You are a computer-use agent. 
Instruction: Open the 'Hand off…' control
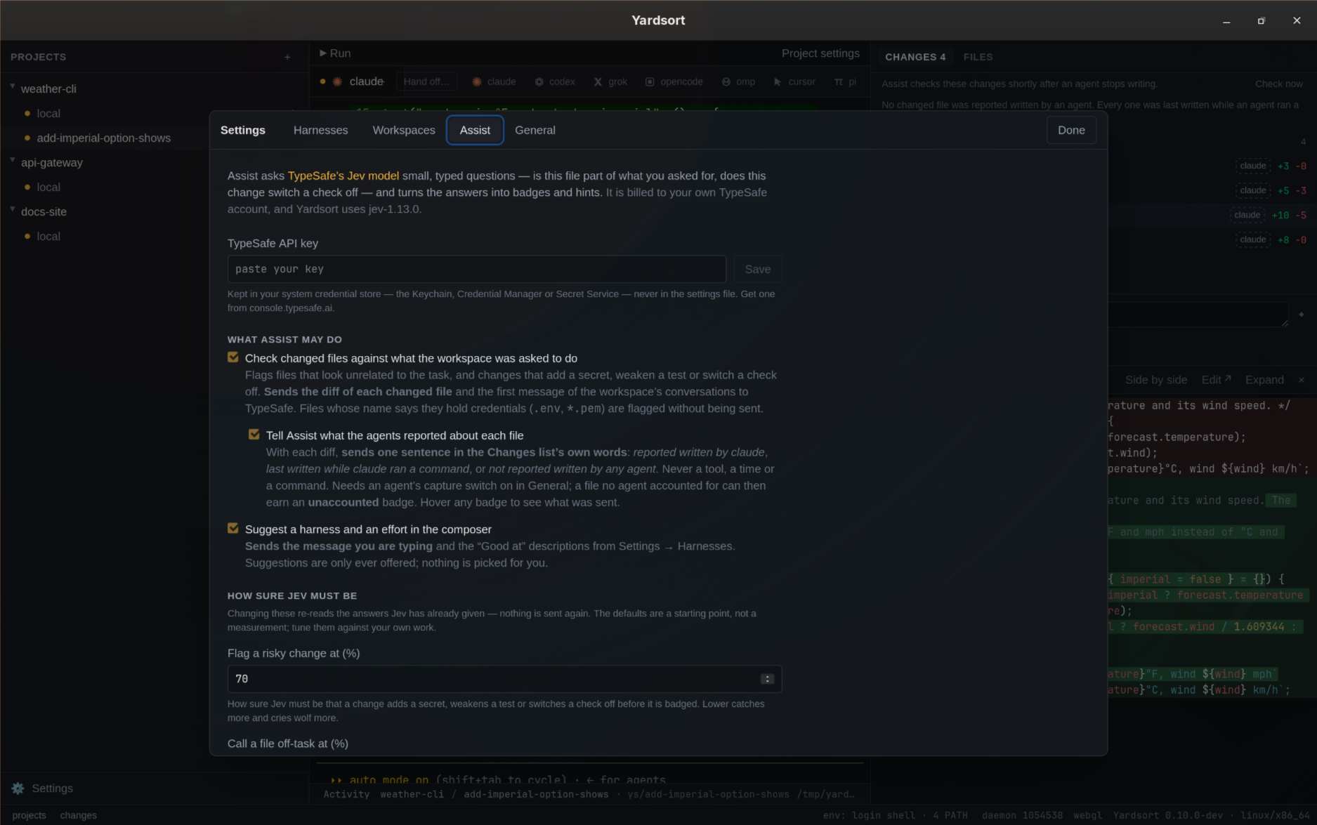click(x=426, y=81)
